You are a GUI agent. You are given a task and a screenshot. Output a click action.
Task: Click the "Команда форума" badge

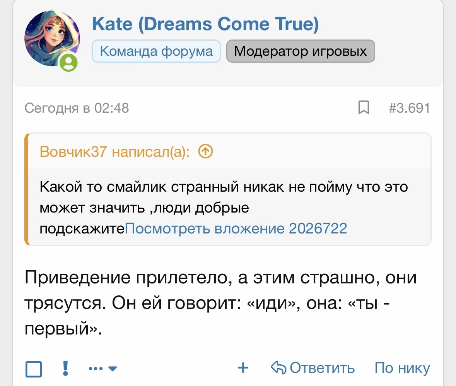point(156,51)
